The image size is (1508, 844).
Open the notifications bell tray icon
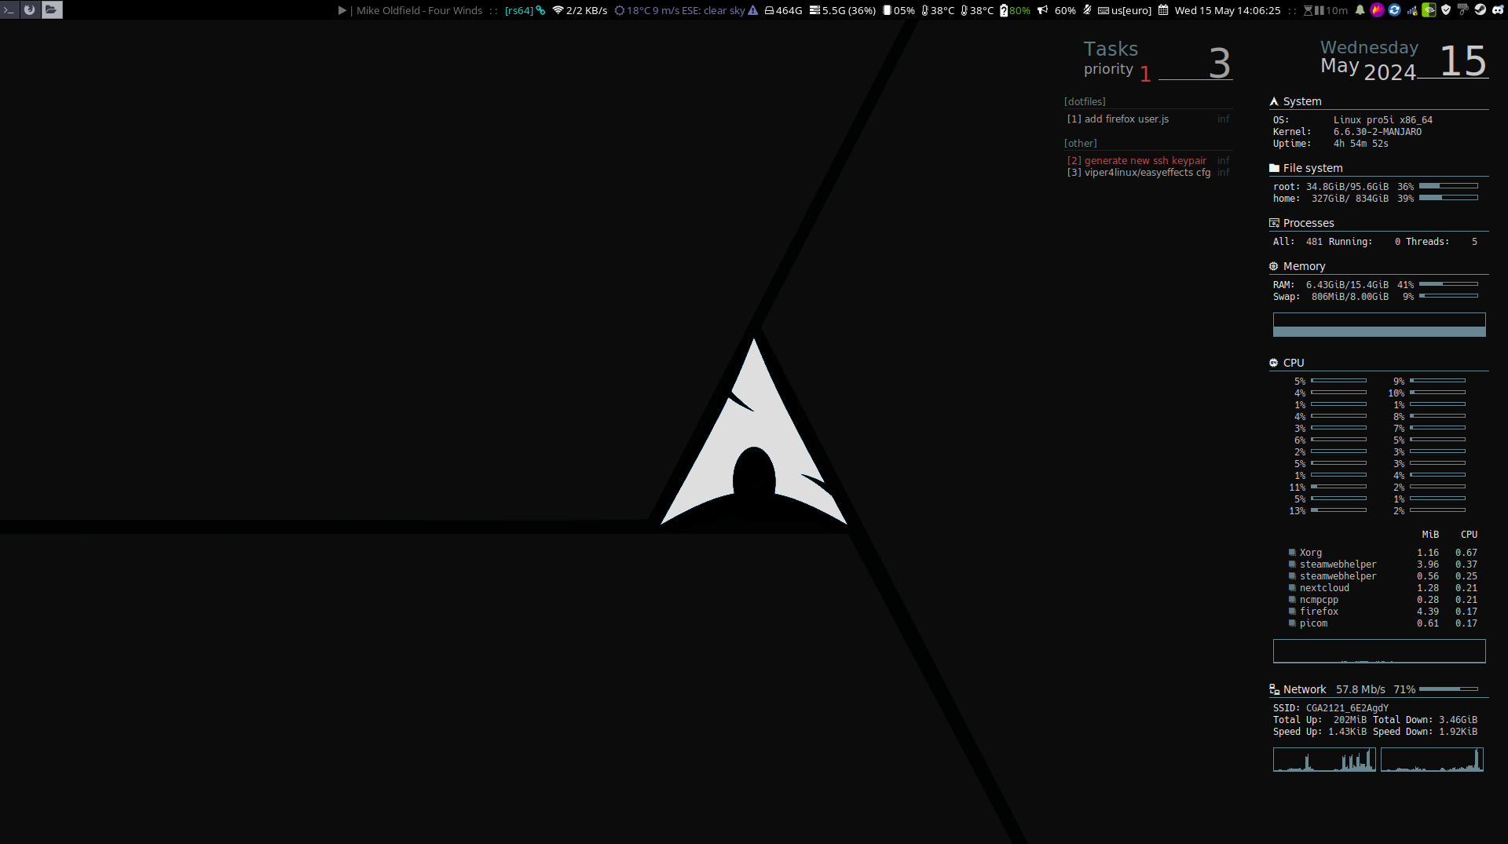click(1360, 9)
